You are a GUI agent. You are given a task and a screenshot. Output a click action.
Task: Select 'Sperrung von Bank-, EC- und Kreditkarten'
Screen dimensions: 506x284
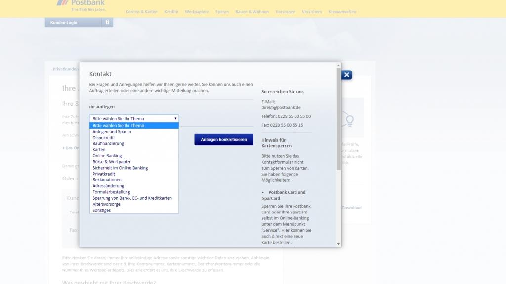pyautogui.click(x=134, y=198)
